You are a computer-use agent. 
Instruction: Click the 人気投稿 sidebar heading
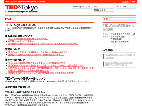click(x=108, y=50)
